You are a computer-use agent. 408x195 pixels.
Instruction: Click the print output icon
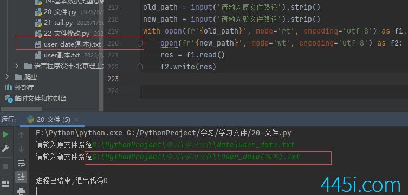21,191
